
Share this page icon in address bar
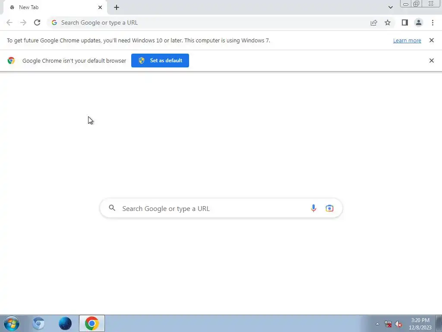[x=374, y=22]
